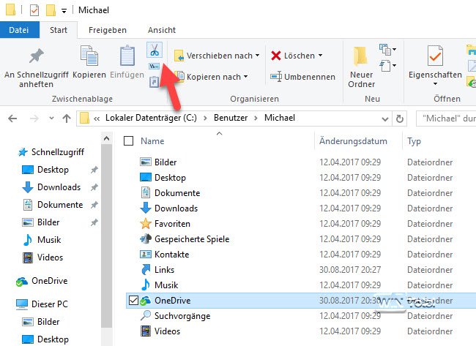476x346 pixels.
Task: Open Eigenschaften properties icon
Action: [435, 56]
